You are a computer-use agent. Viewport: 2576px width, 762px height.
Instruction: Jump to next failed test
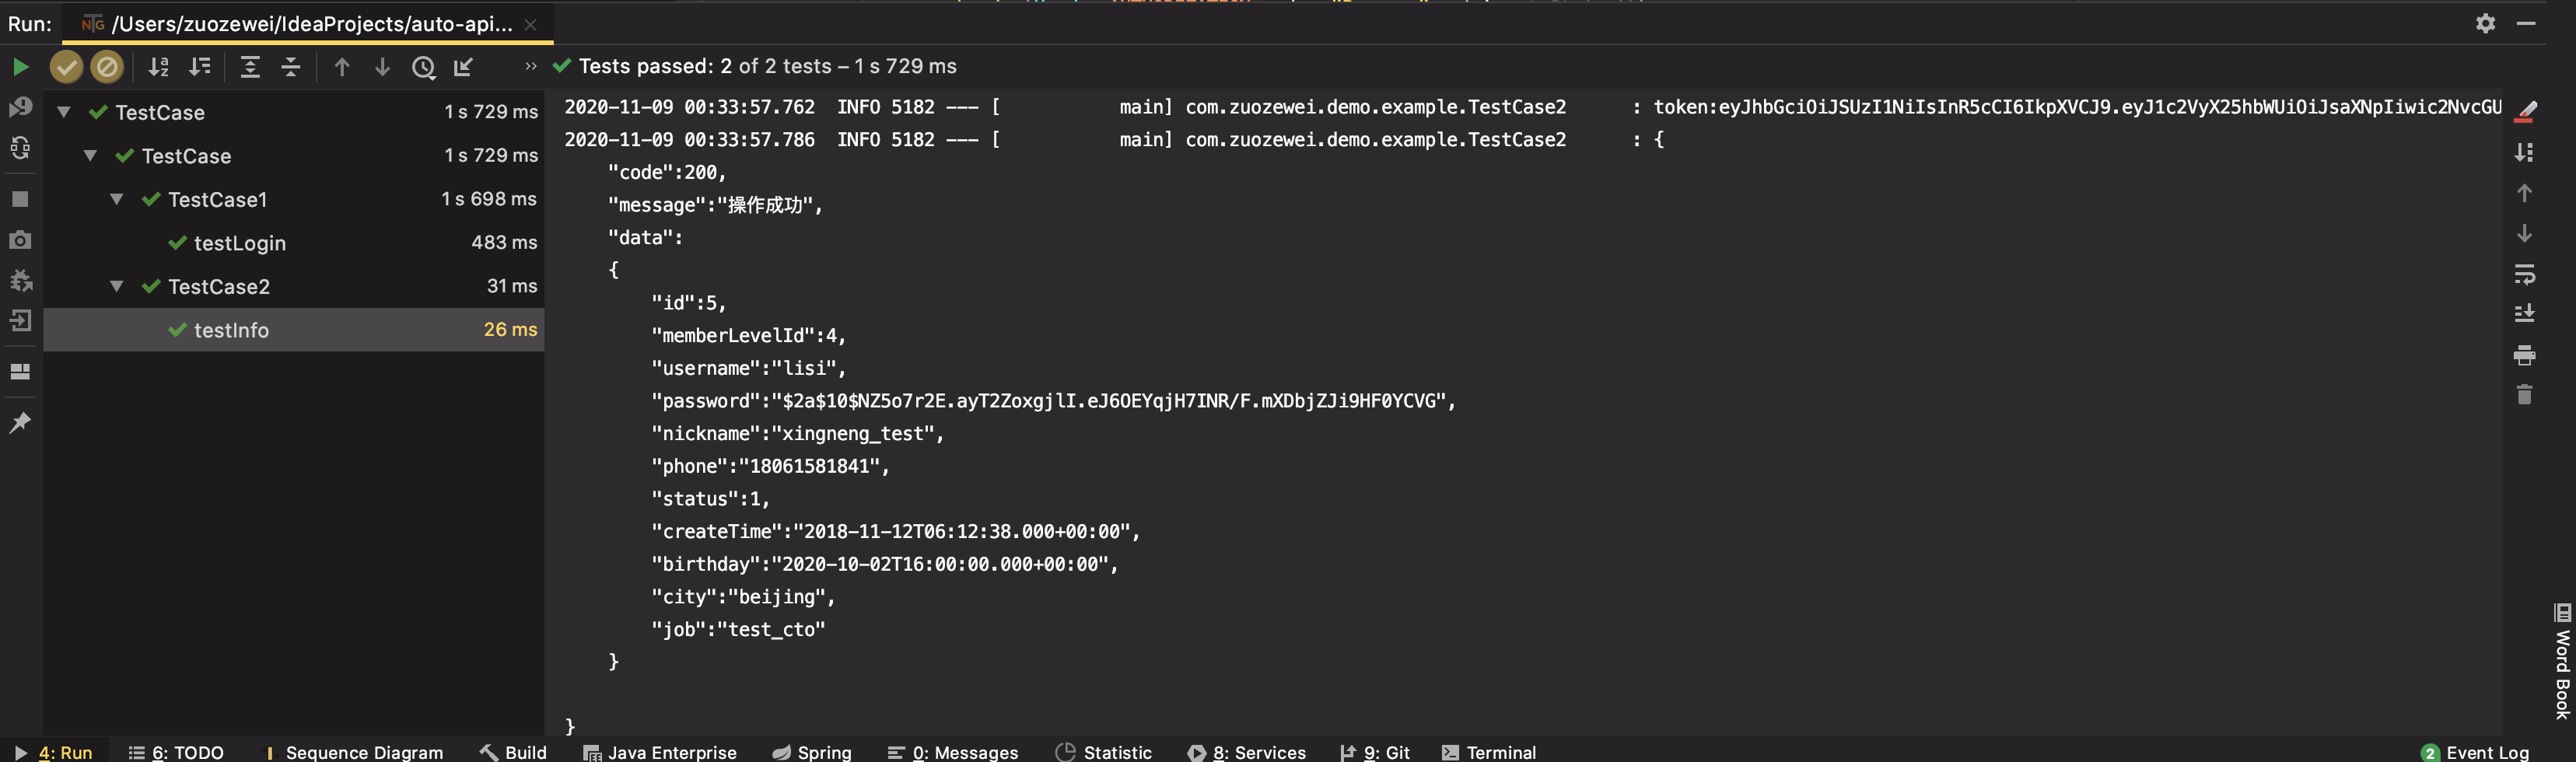[382, 67]
